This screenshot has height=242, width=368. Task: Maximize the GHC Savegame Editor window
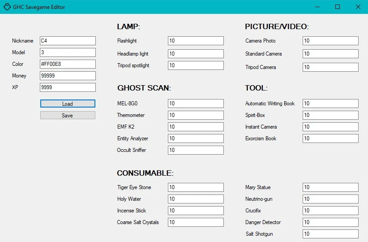338,7
